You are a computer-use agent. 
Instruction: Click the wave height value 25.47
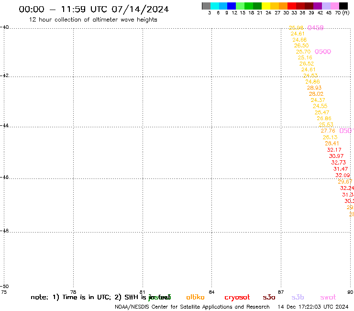coord(322,112)
